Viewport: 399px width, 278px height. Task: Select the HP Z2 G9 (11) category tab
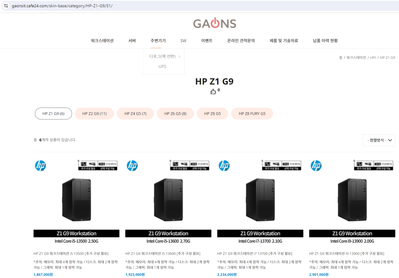click(94, 113)
